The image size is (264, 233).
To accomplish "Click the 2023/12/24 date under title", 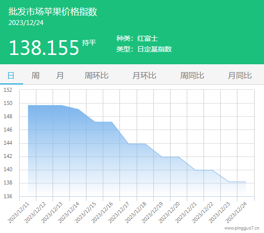I will pos(26,23).
